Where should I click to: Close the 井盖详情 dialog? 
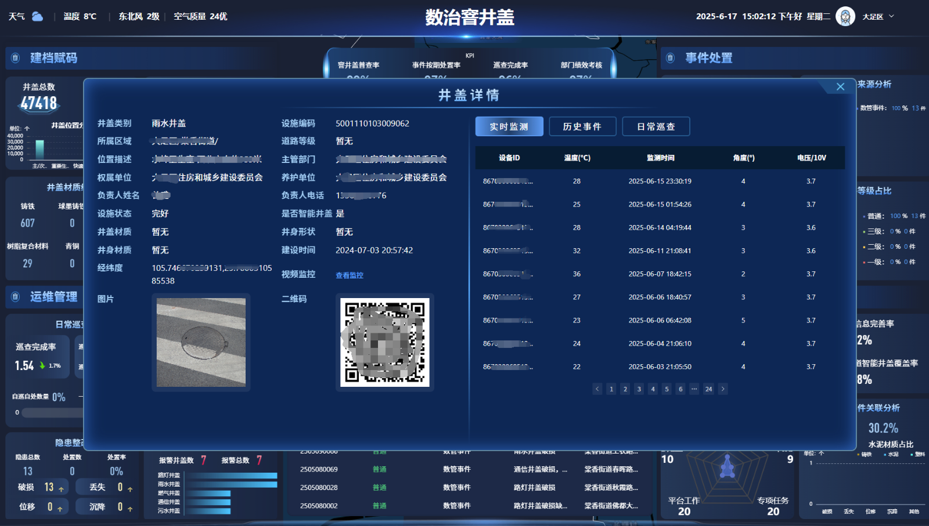pyautogui.click(x=840, y=87)
